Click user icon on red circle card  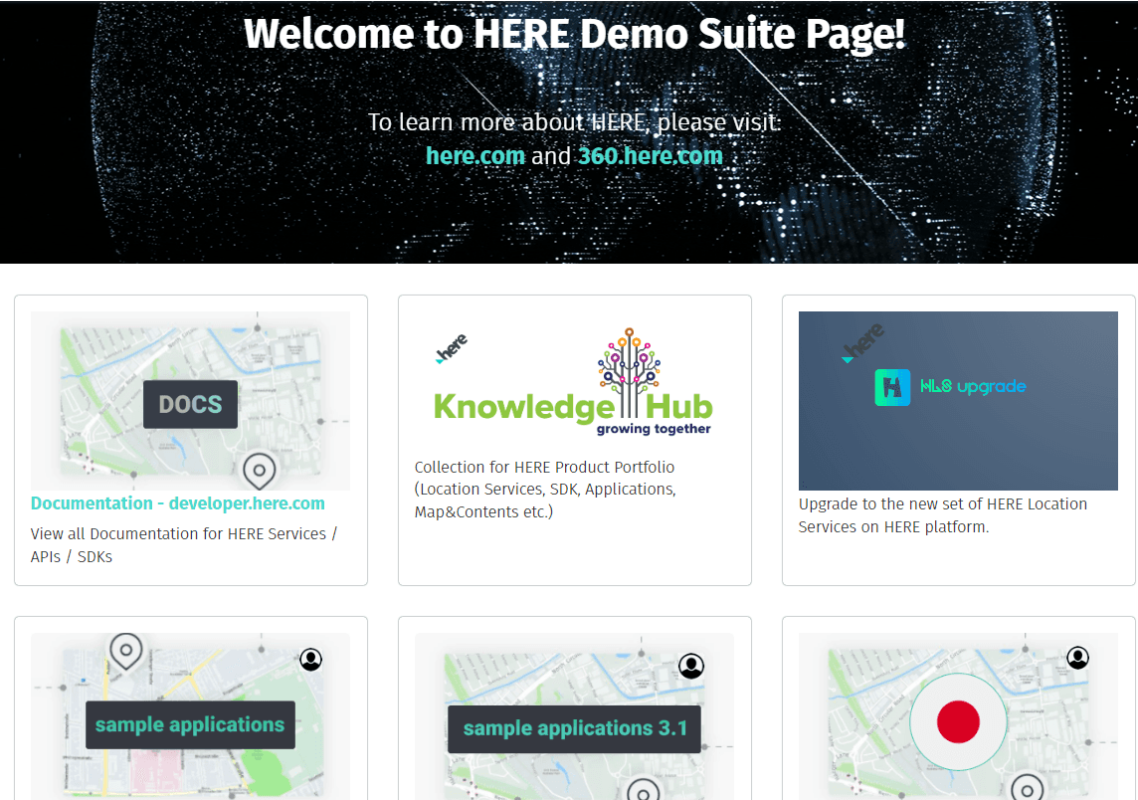point(1077,658)
